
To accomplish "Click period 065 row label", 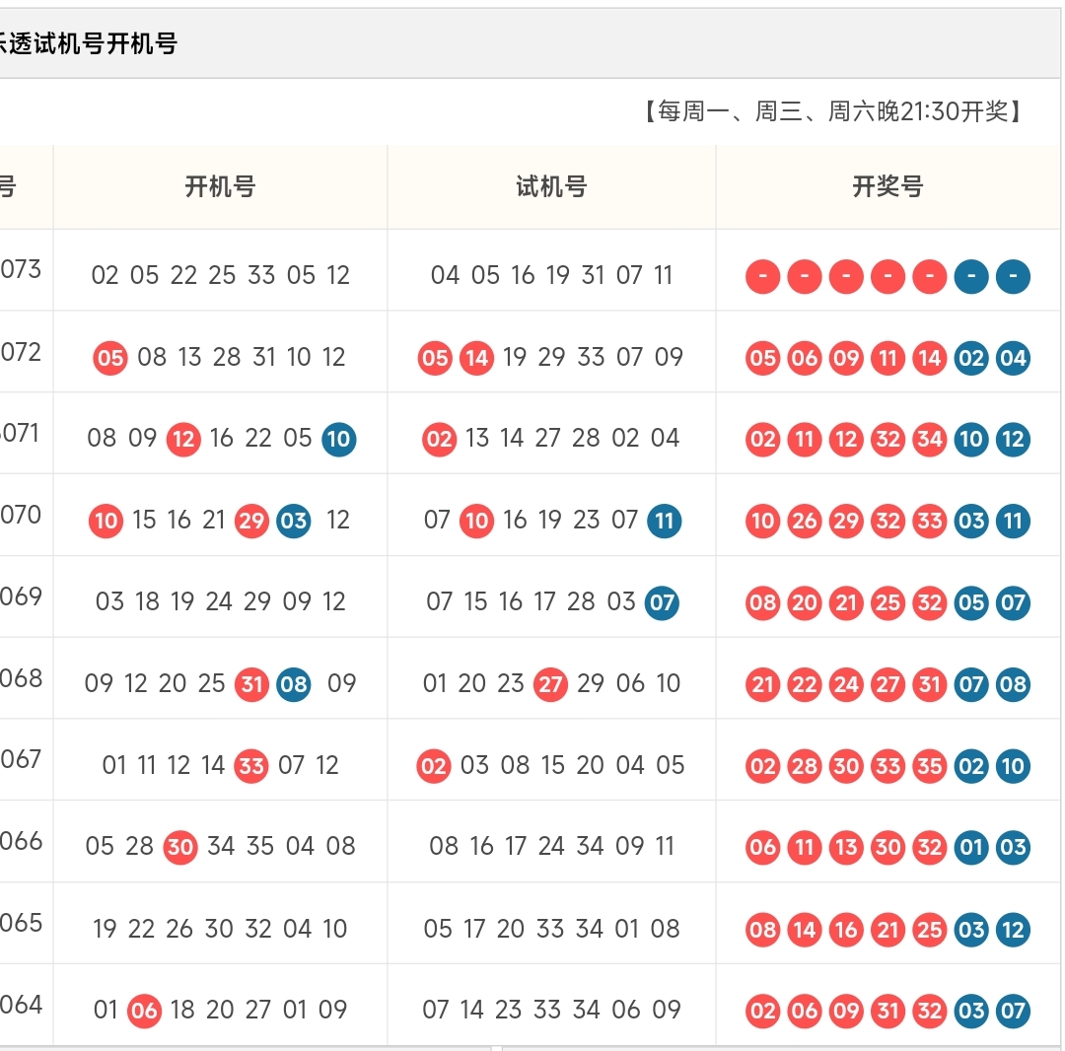I will (x=21, y=923).
